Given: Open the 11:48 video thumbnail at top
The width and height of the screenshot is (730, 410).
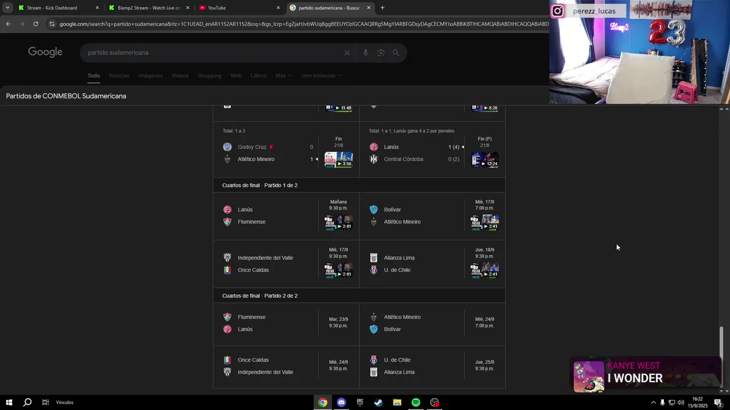Looking at the screenshot, I should [x=338, y=108].
